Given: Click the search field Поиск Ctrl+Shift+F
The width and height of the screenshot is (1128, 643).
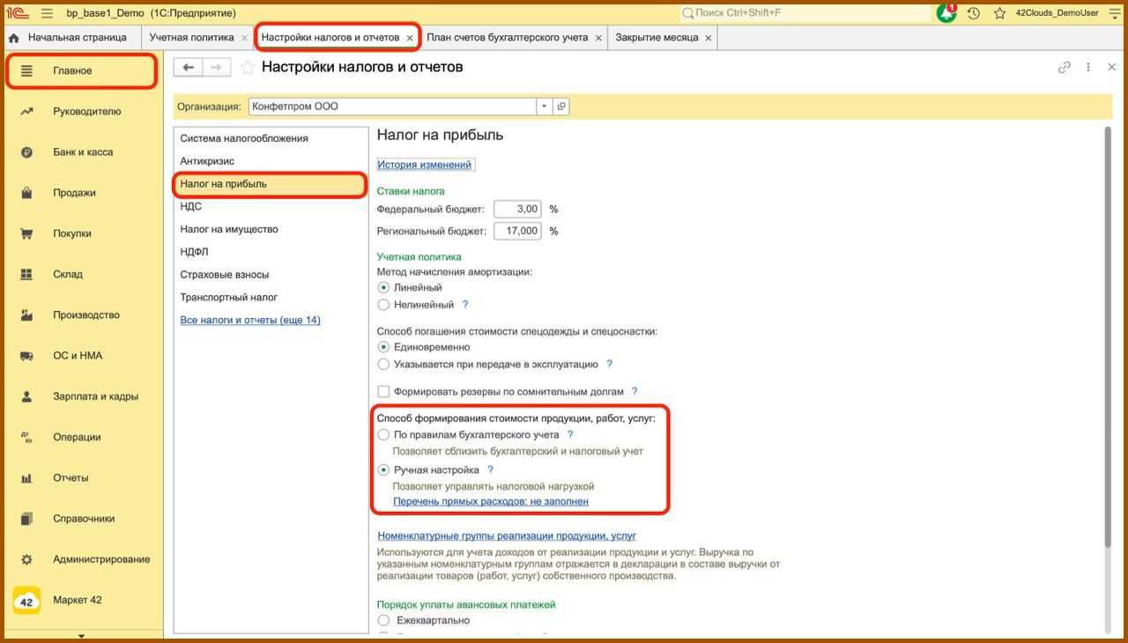Looking at the screenshot, I should [x=806, y=13].
